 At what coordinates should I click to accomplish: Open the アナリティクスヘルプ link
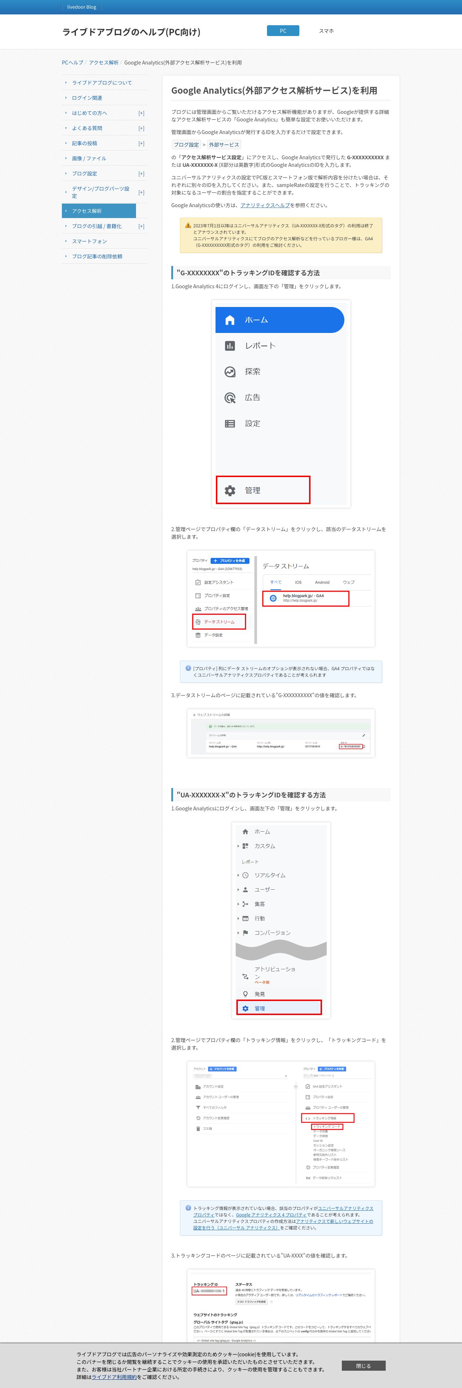(x=265, y=205)
